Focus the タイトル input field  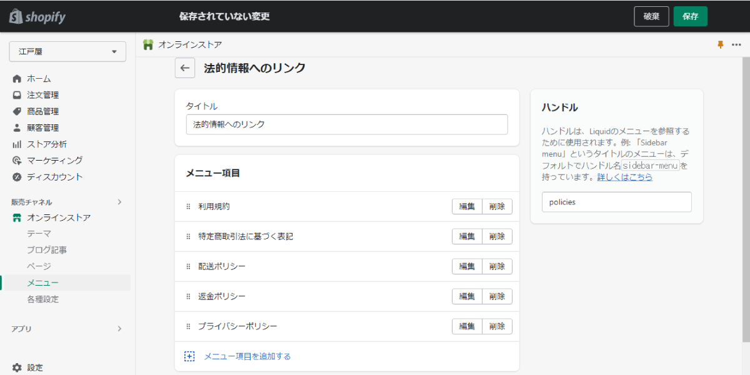tap(347, 124)
